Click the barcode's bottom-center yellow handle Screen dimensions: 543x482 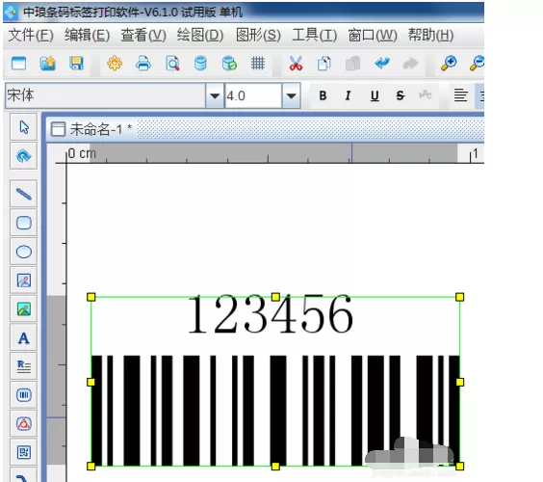pyautogui.click(x=275, y=466)
